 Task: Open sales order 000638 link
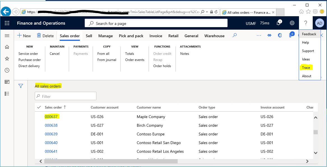(51, 125)
